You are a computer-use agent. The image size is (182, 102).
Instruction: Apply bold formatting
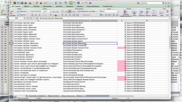[x=32, y=15]
